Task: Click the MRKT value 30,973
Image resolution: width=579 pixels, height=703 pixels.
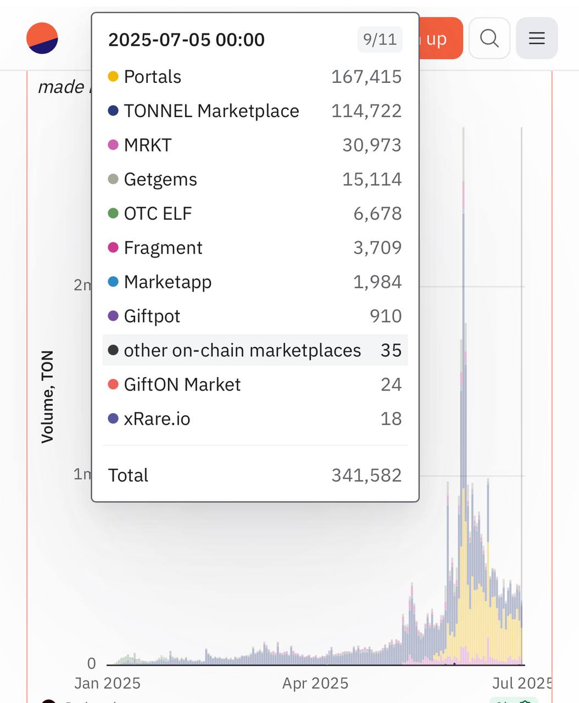Action: (x=372, y=145)
